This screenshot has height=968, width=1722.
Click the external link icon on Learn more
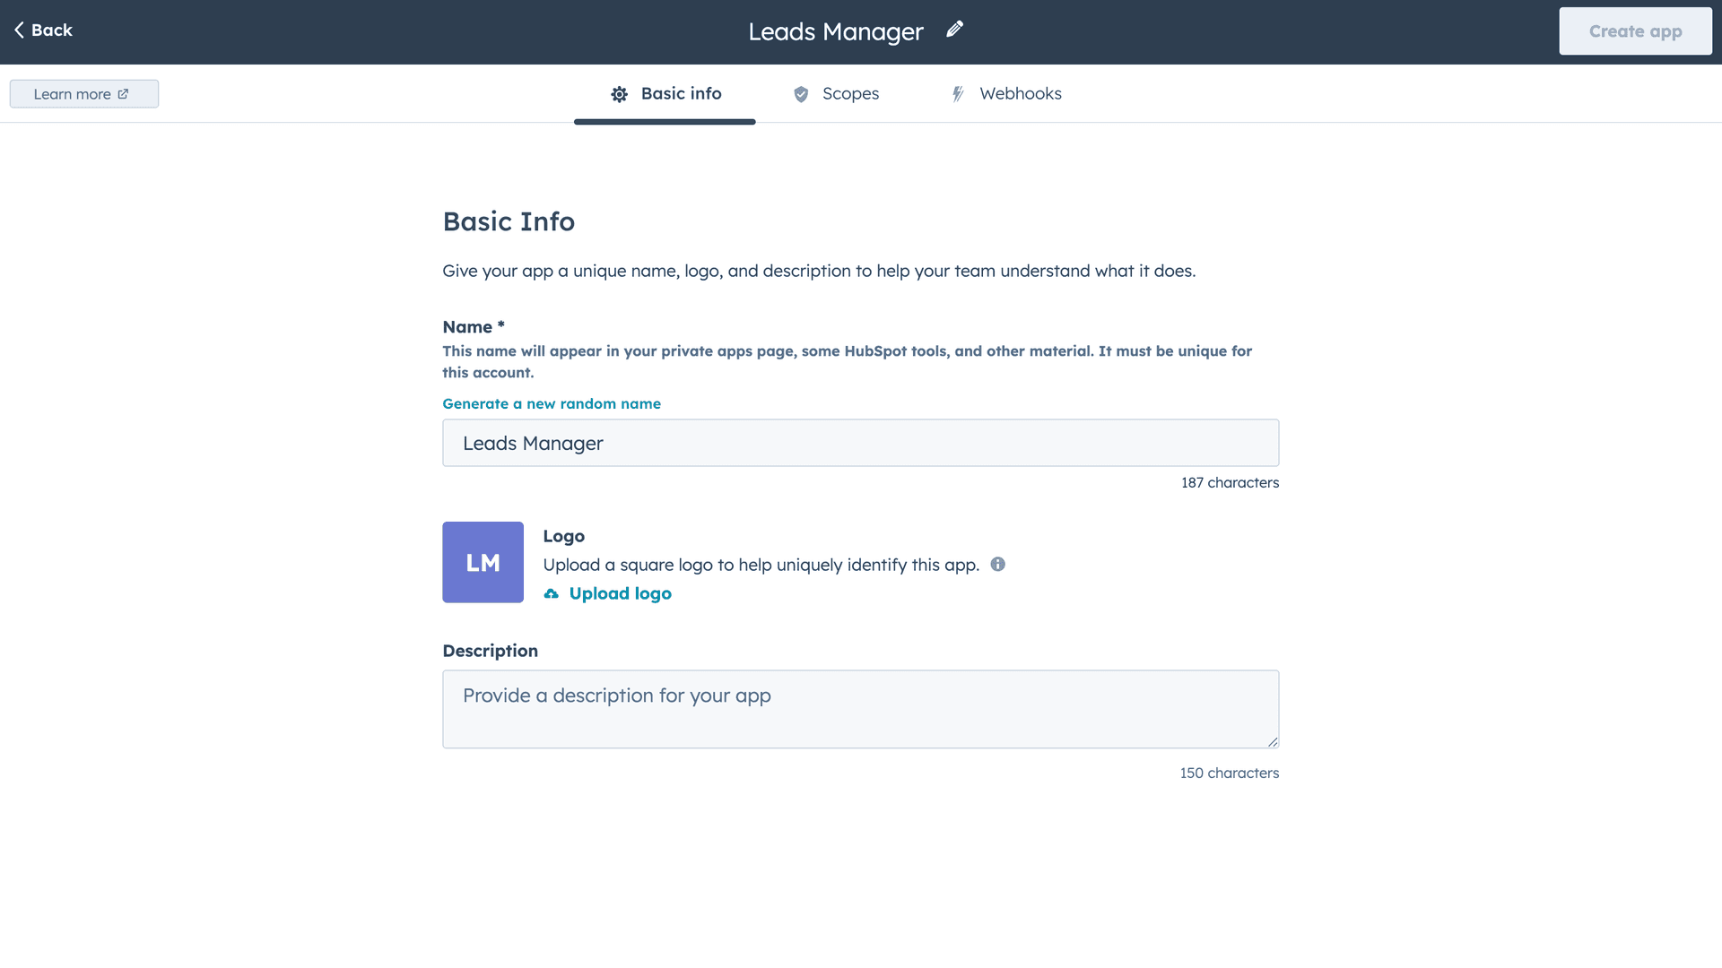125,93
